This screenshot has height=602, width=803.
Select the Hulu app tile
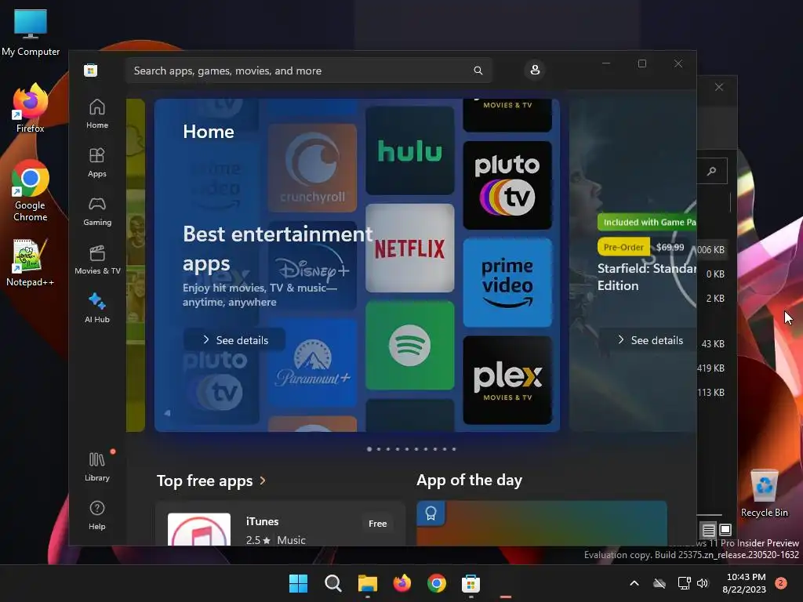pos(409,150)
